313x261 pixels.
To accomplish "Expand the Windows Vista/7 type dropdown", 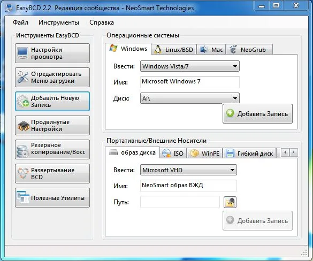I will (190, 66).
